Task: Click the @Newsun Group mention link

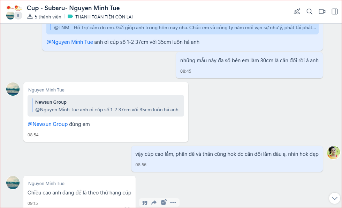Action: [47, 124]
